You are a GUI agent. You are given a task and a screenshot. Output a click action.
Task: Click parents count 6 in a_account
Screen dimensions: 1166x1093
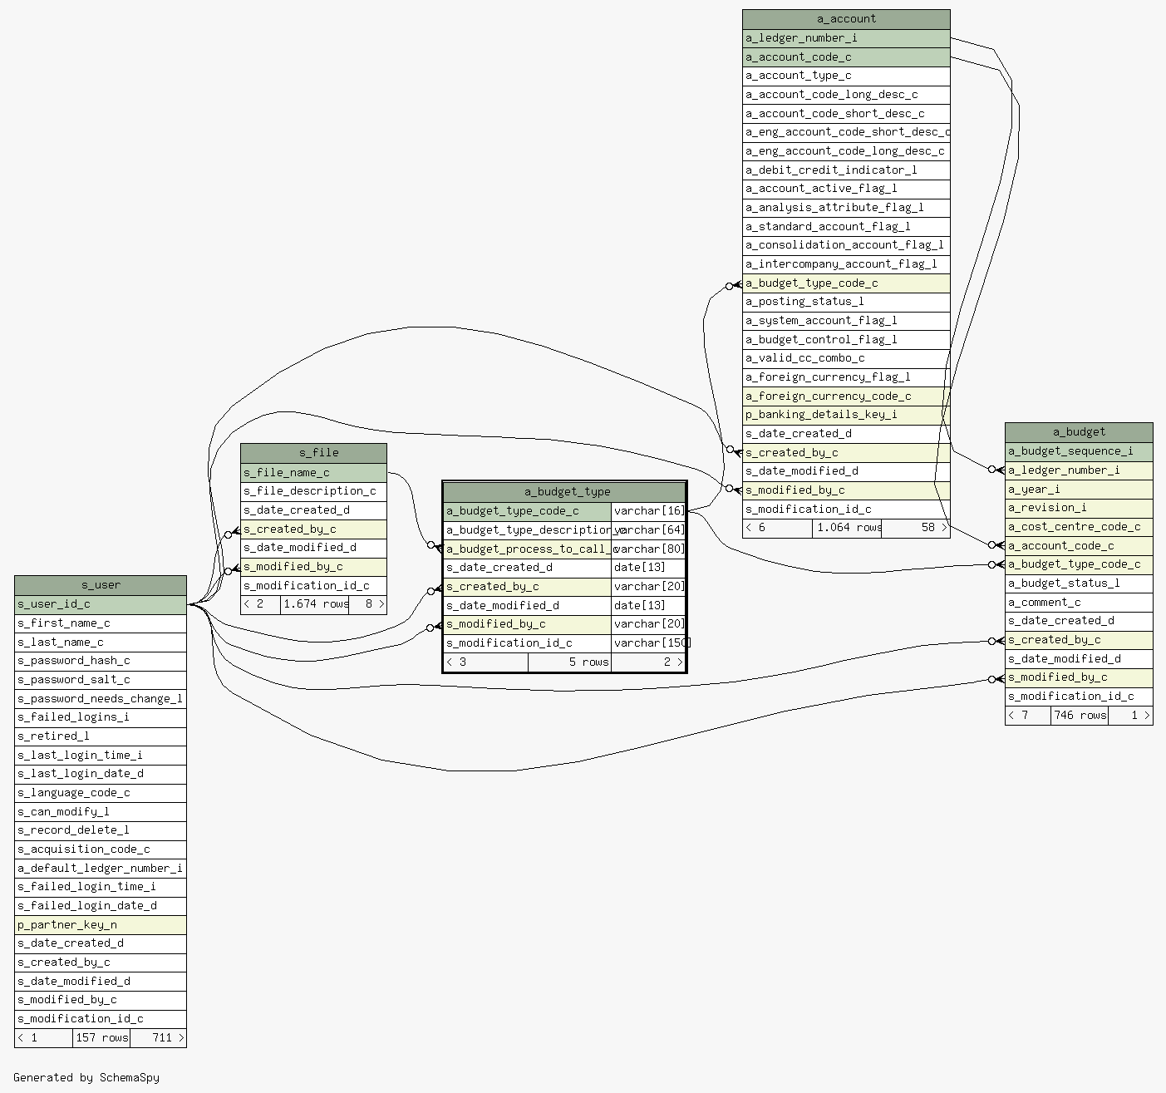778,528
